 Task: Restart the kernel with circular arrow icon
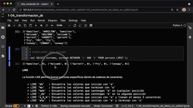[x=47, y=25]
